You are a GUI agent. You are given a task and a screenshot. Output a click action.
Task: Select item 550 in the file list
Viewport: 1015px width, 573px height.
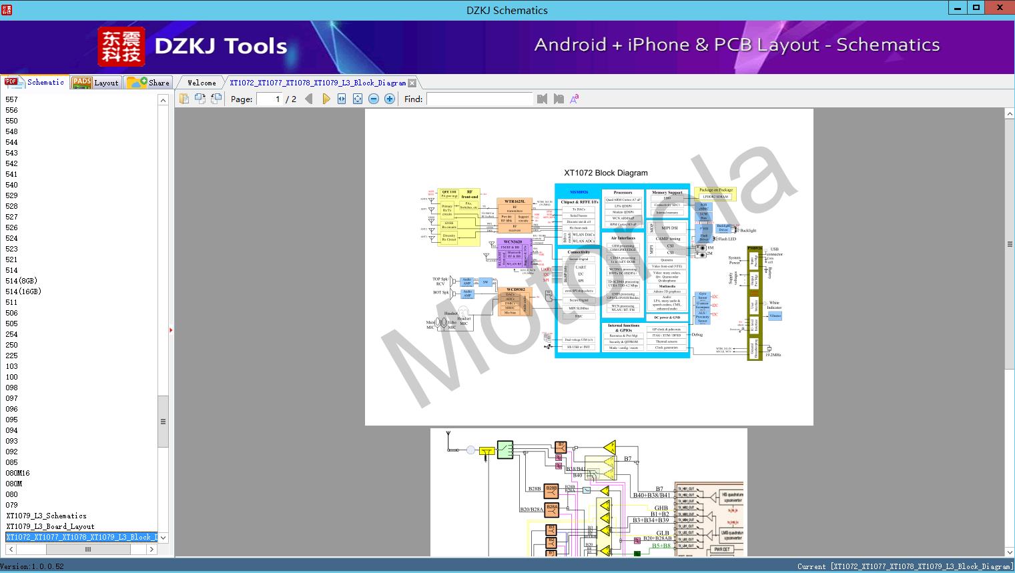[12, 121]
